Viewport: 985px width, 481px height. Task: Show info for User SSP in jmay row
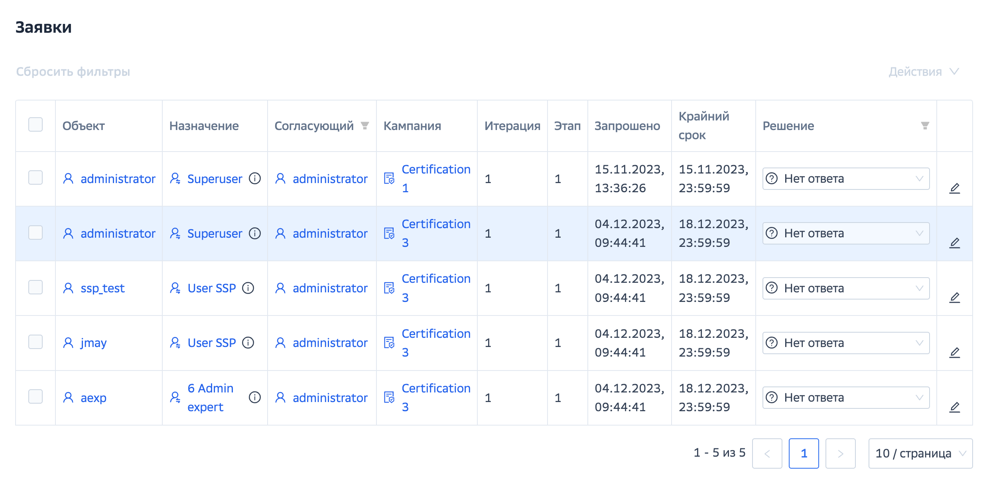click(x=248, y=343)
